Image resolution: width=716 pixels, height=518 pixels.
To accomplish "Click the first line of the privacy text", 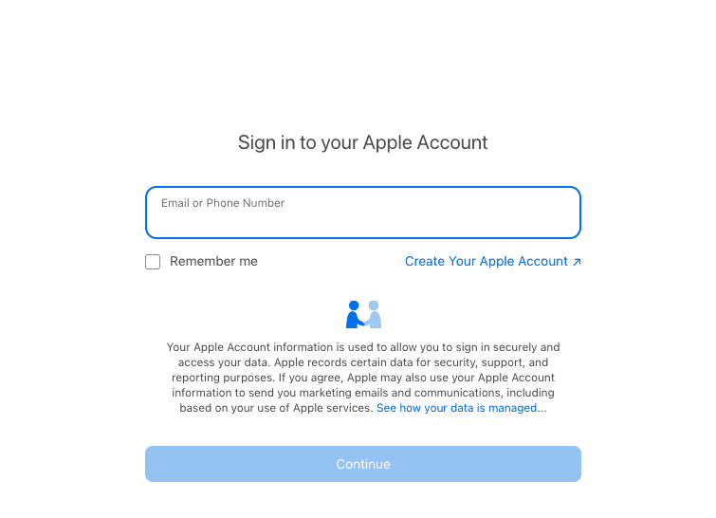I will [x=363, y=347].
